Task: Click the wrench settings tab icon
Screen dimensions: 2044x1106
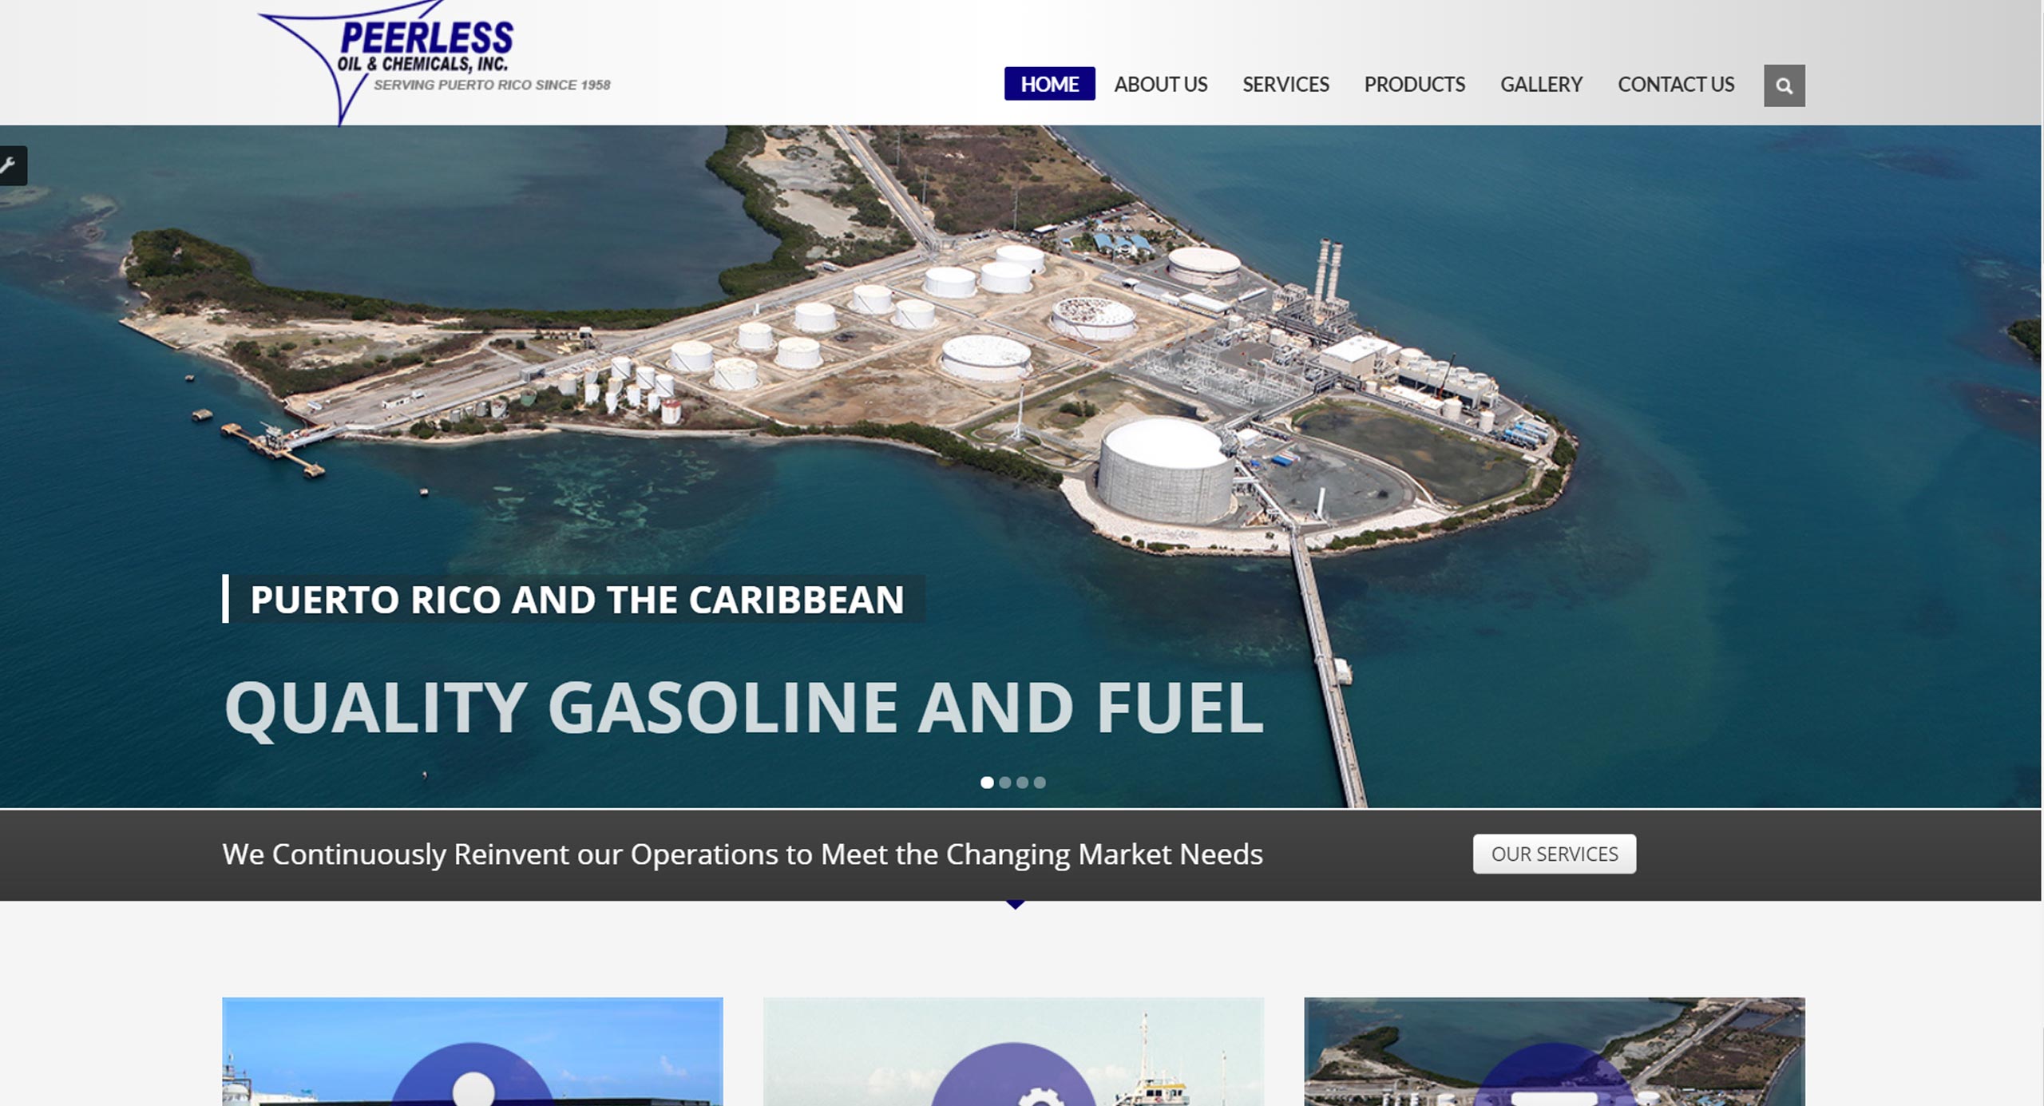Action: [9, 165]
